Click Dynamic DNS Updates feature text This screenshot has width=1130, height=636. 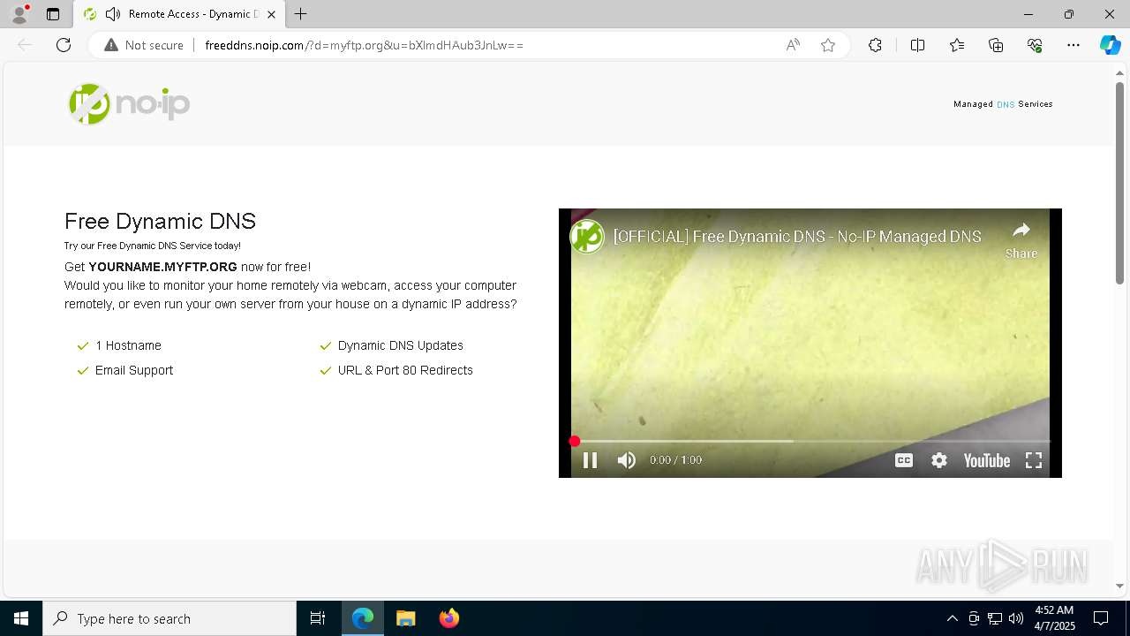click(400, 345)
